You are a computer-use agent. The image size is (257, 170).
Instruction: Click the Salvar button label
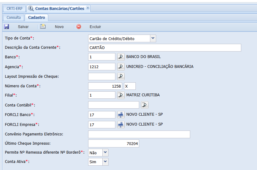[23, 27]
